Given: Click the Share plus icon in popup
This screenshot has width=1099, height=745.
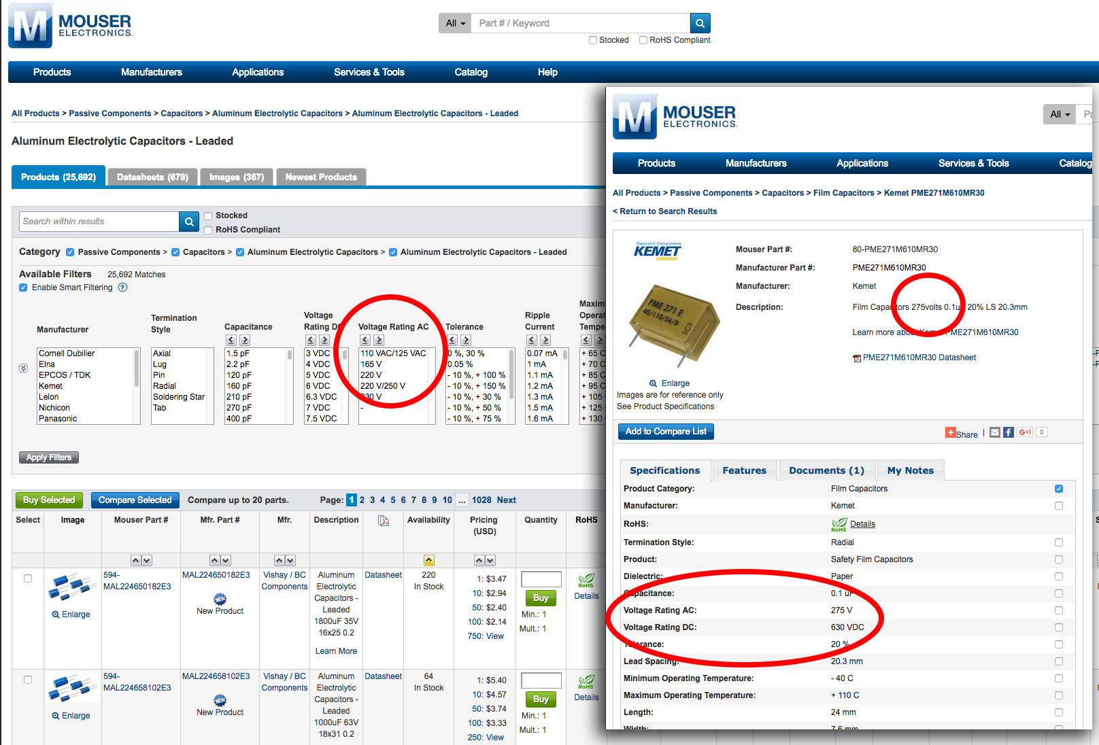Looking at the screenshot, I should pyautogui.click(x=950, y=432).
